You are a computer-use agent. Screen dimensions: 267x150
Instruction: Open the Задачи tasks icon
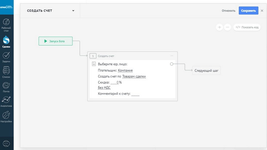[x=6, y=55]
